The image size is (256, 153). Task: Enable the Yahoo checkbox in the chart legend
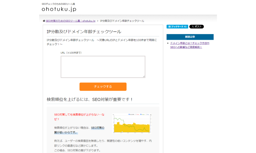tap(136, 114)
